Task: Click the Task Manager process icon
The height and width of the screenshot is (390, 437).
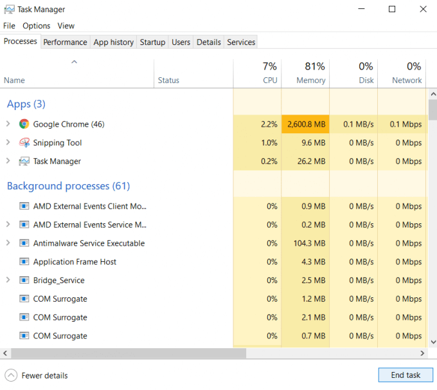Action: pyautogui.click(x=24, y=162)
